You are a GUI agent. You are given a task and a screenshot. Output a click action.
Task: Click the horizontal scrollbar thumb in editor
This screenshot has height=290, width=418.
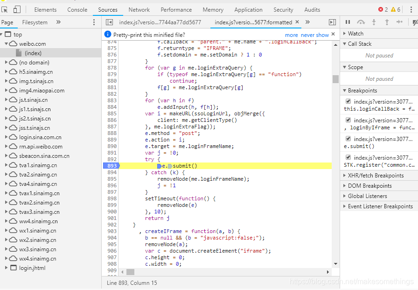(x=130, y=272)
